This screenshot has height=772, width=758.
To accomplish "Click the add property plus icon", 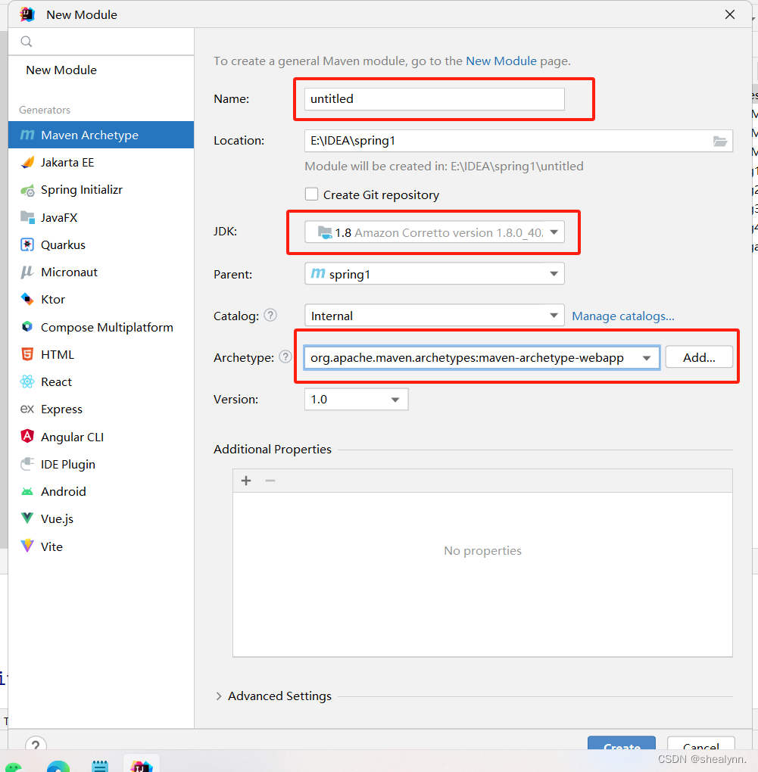I will (245, 480).
